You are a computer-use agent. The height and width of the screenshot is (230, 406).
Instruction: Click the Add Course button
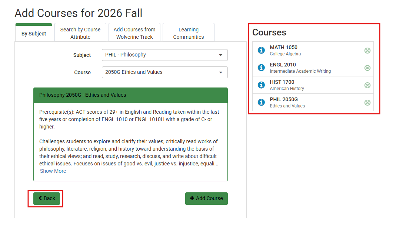[206, 199]
